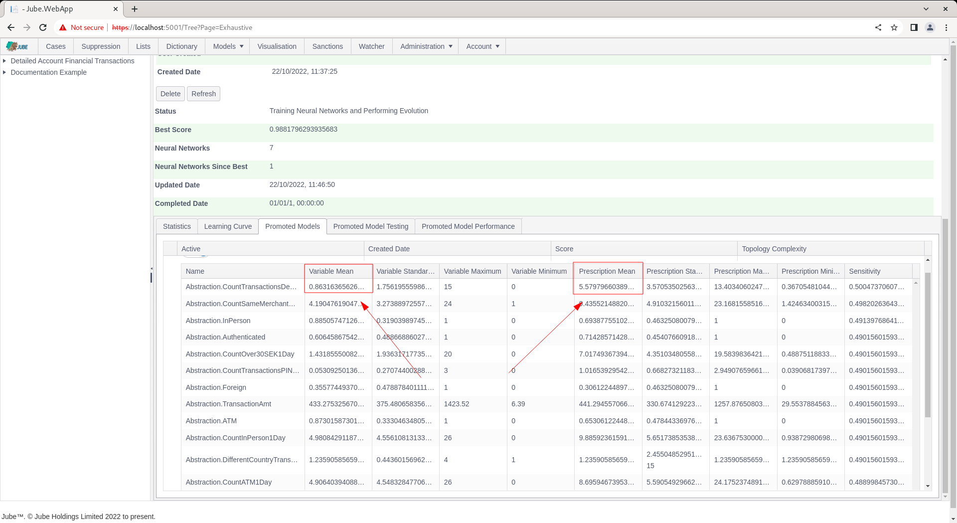Select Abstraction.InPerson row name
Screen dimensions: 957x523
pos(218,321)
